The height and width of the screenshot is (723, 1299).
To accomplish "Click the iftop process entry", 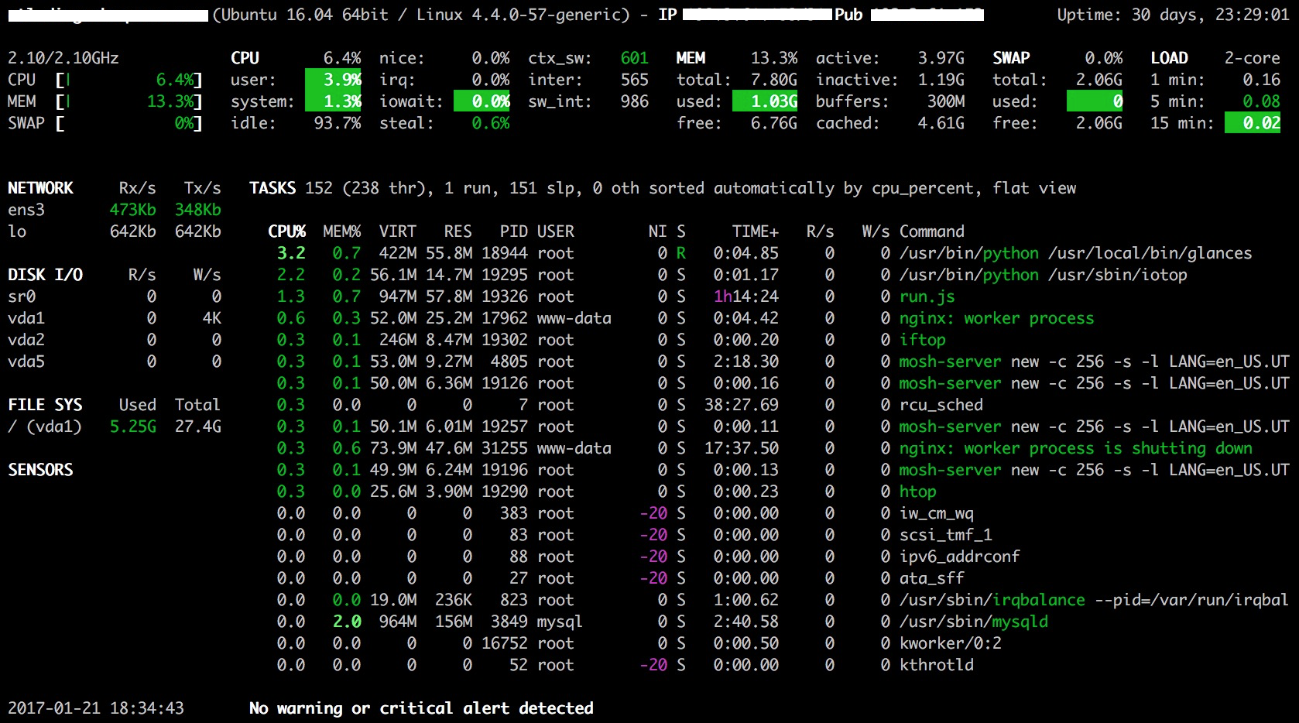I will click(922, 340).
